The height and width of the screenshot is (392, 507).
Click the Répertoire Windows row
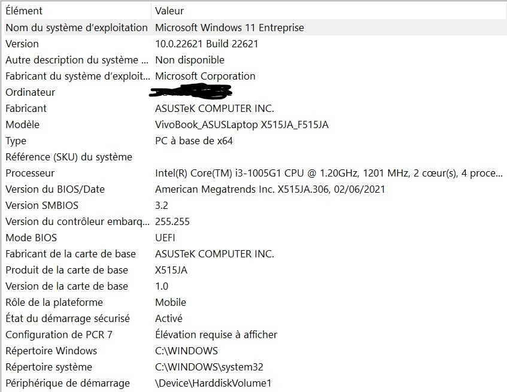point(254,351)
